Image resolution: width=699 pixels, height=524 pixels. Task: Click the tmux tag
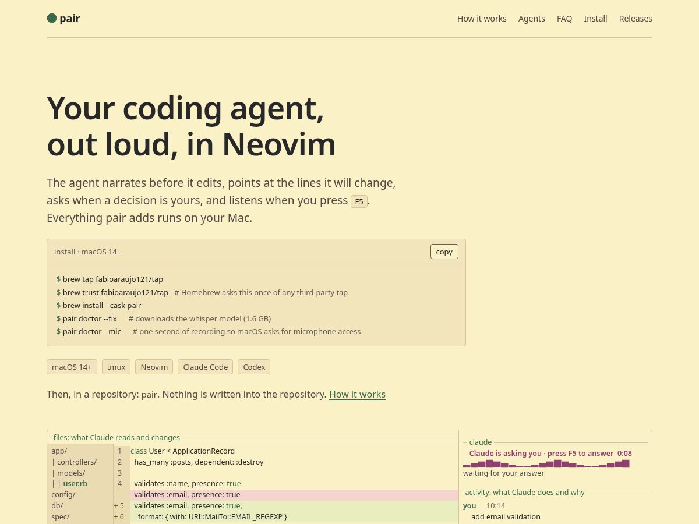(116, 367)
